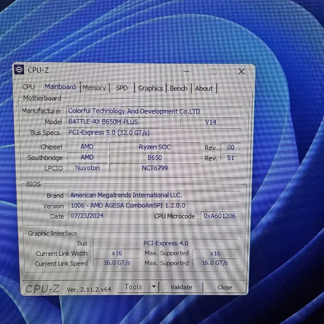324x324 pixels.
Task: Click the CPU-Z app icon in title bar
Action: [x=19, y=69]
